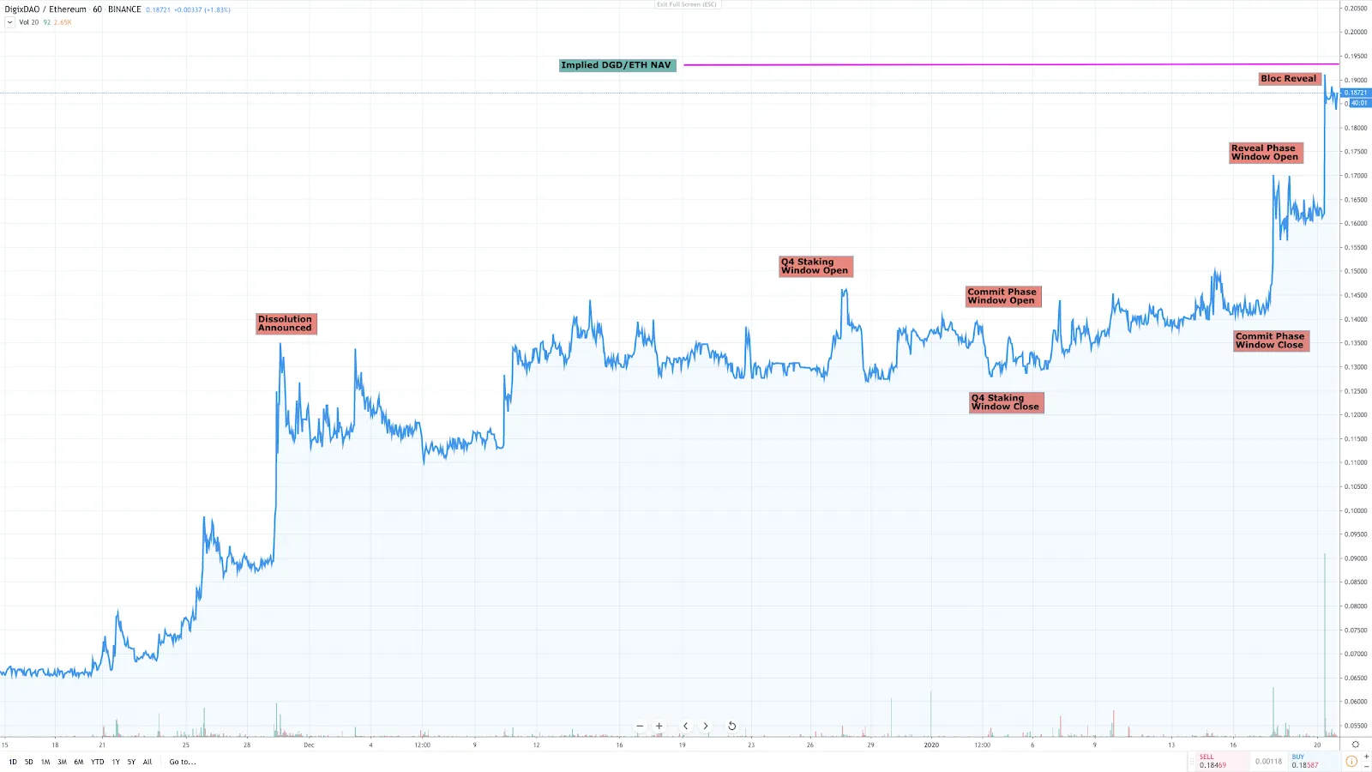Select the 5D time range
Viewport: 1372px width, 772px height.
pyautogui.click(x=28, y=762)
